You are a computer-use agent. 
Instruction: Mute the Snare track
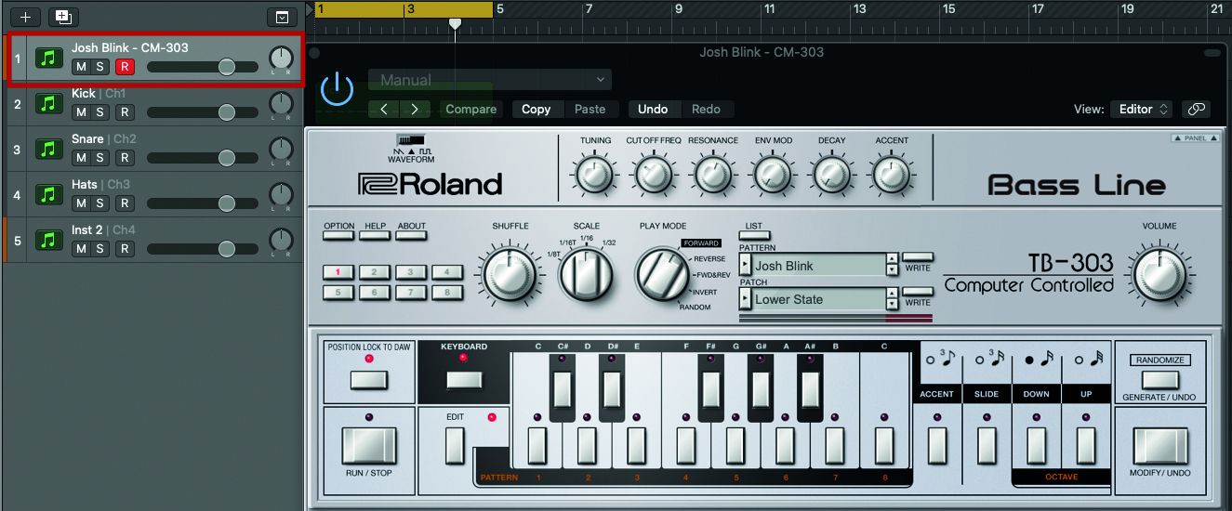point(81,158)
